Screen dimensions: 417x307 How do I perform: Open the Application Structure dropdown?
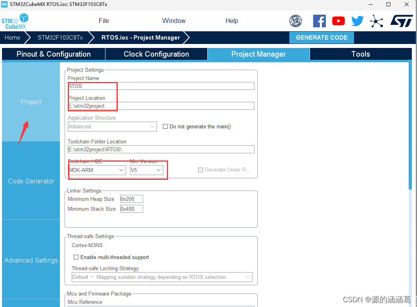(112, 126)
